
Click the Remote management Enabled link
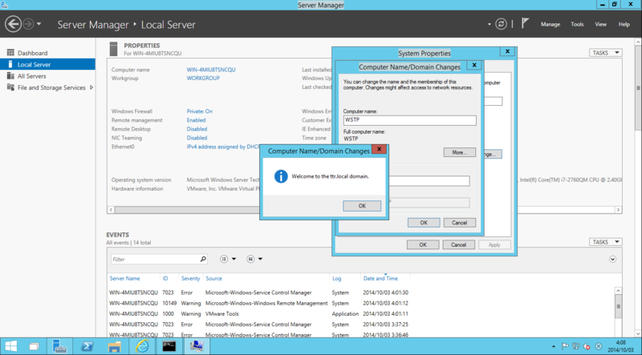[196, 120]
